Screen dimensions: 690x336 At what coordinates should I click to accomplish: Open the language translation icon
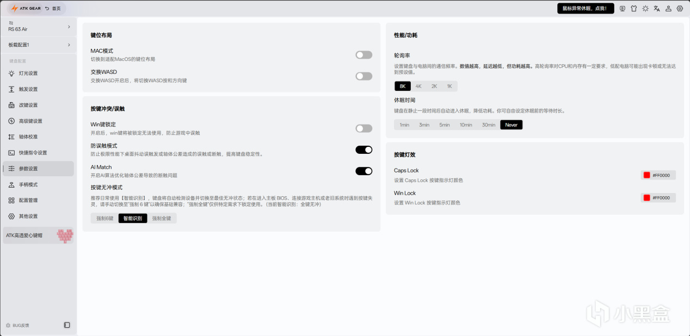click(x=657, y=9)
